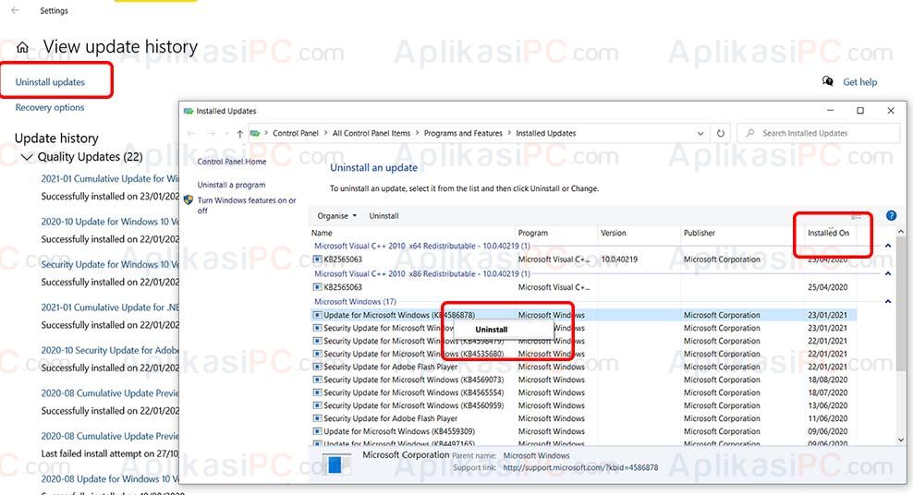The height and width of the screenshot is (495, 913).
Task: Open Uninstall updates link in Settings
Action: [x=50, y=82]
